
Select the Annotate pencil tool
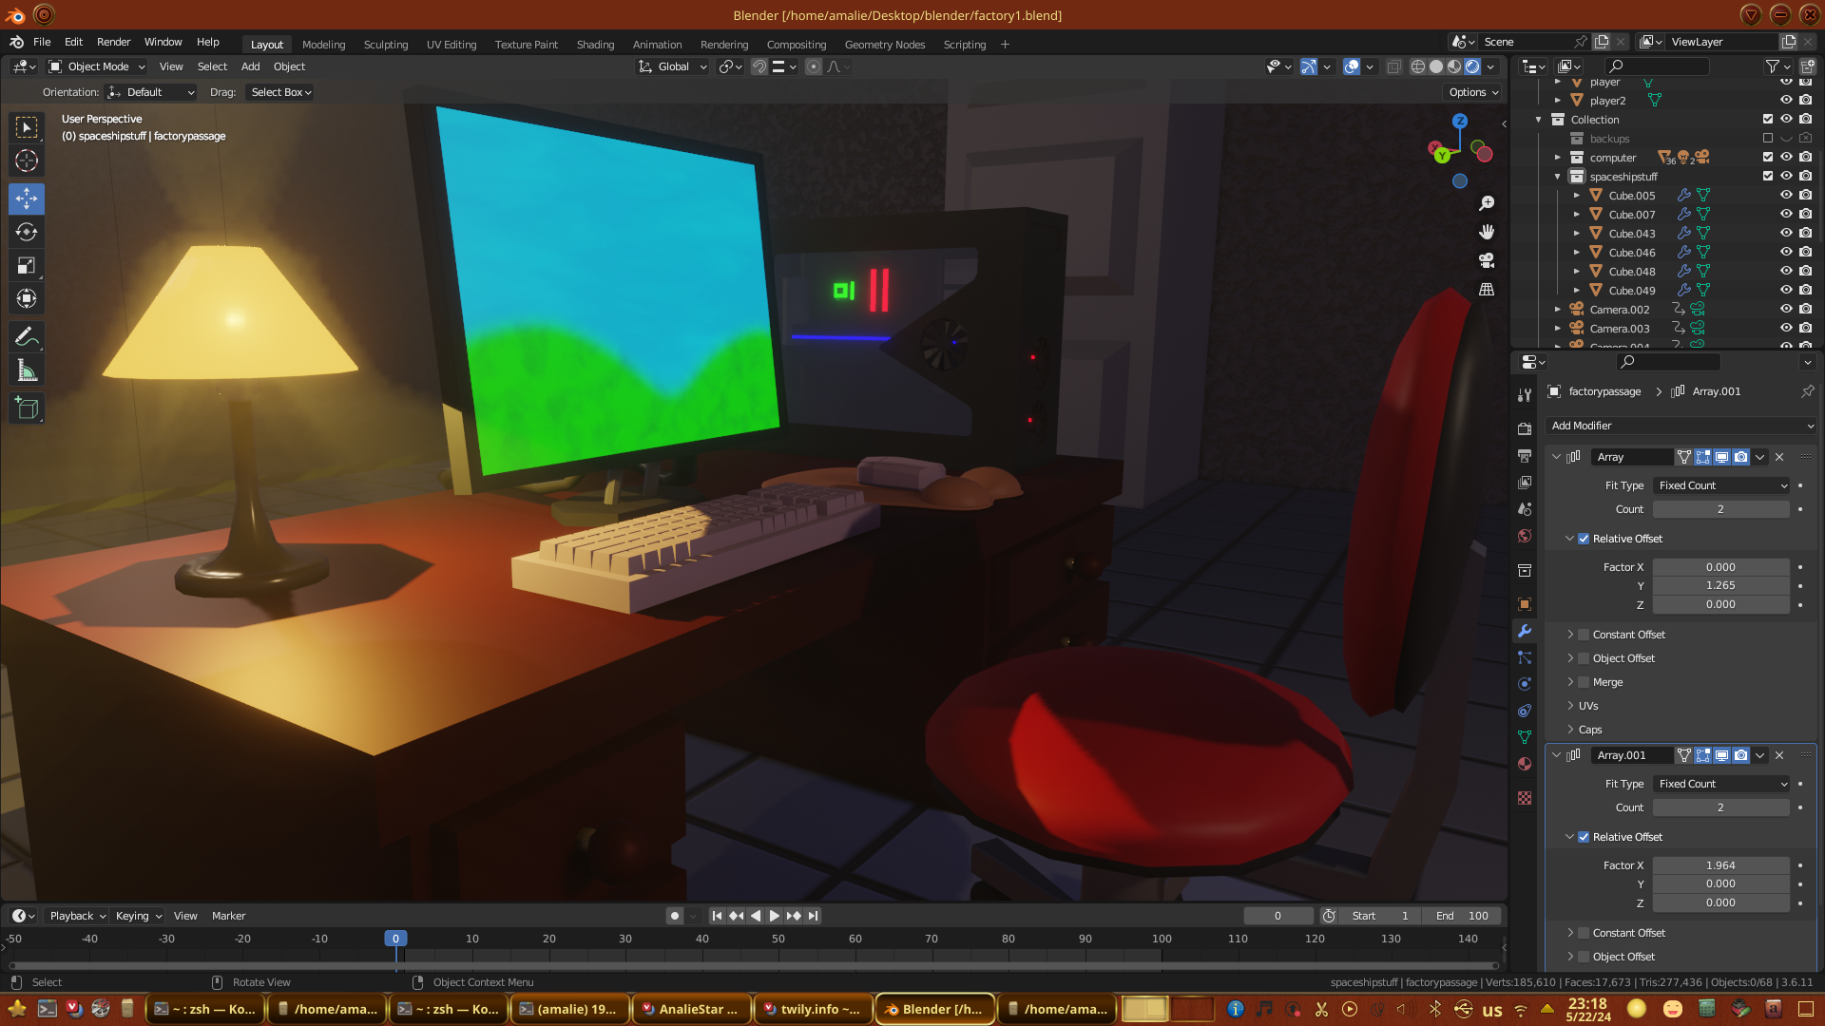click(x=27, y=336)
